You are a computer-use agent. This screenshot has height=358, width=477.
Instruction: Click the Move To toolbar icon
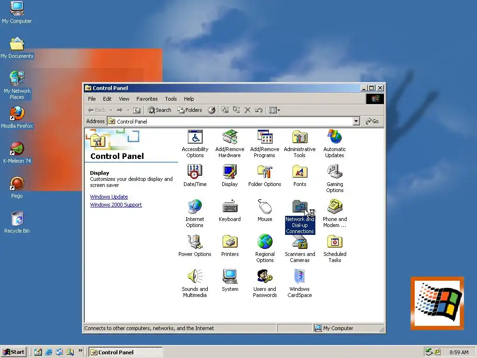225,110
